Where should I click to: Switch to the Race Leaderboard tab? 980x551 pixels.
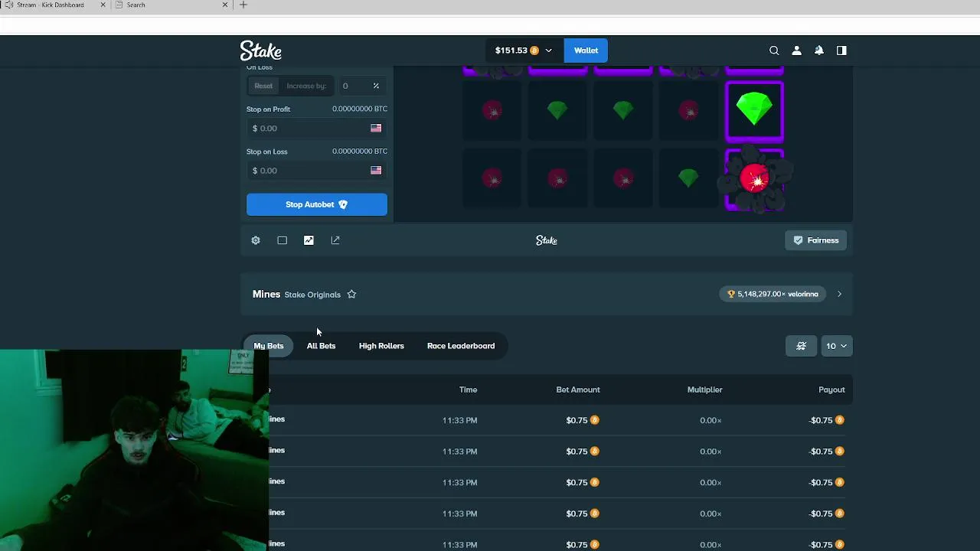click(461, 346)
